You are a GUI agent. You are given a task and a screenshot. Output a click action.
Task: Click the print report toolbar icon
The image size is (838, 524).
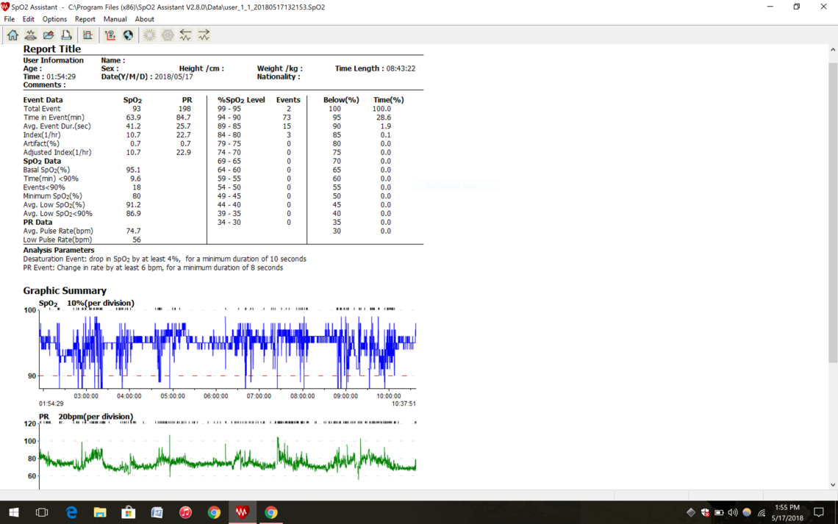tap(66, 35)
